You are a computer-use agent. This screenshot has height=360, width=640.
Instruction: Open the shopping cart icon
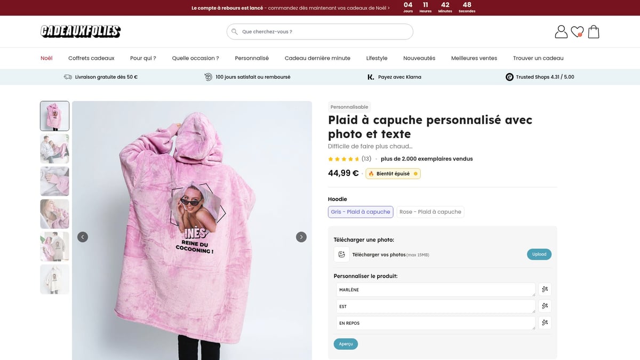click(594, 31)
